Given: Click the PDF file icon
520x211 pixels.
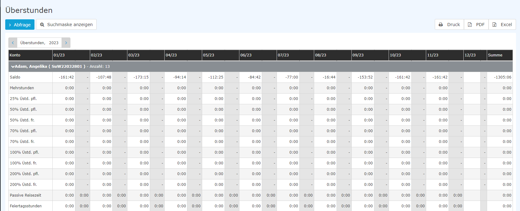Looking at the screenshot, I should coord(470,25).
